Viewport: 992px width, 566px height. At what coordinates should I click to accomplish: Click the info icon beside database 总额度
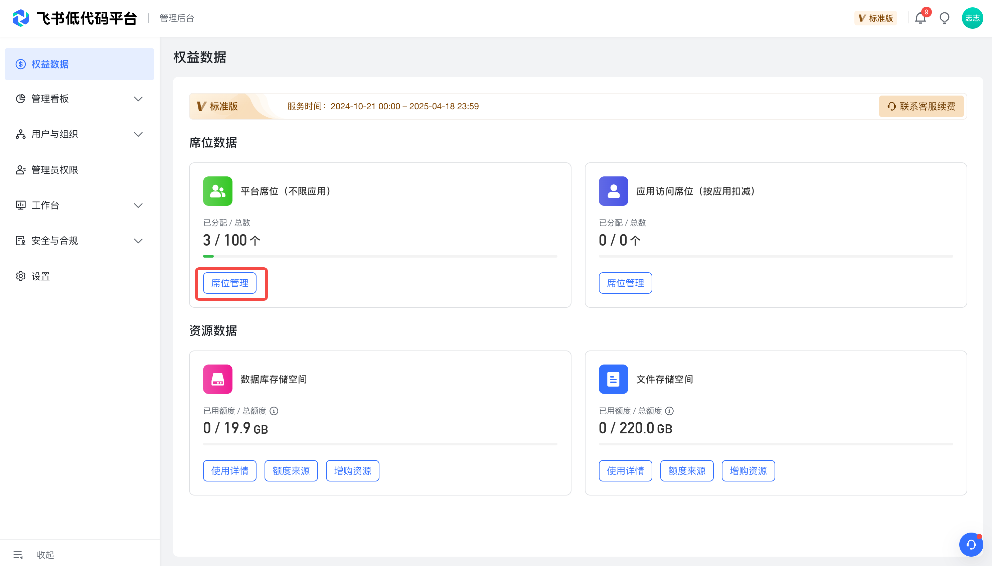coord(274,411)
